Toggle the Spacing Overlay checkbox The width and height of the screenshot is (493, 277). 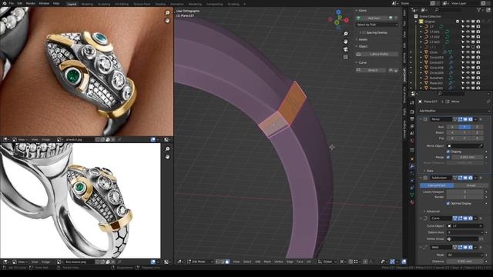click(364, 32)
